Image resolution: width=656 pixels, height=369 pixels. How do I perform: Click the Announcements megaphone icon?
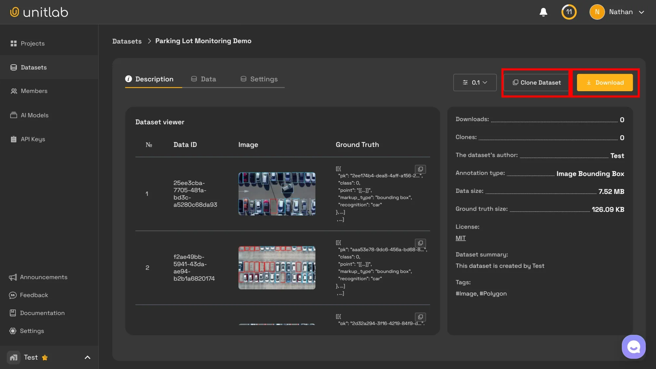tap(13, 277)
